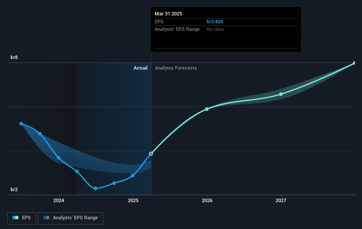362x229 pixels.
Task: Click the Actual label
Action: [x=140, y=68]
